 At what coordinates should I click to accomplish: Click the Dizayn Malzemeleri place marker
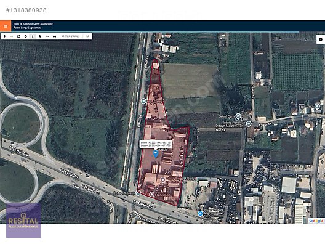249,124
